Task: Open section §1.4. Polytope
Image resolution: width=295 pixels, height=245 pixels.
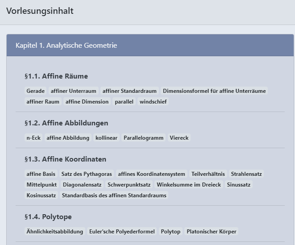Action: click(x=48, y=217)
